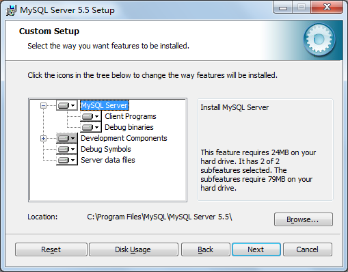348x272 pixels.
Task: Select Debug binaries in the tree
Action: click(129, 127)
